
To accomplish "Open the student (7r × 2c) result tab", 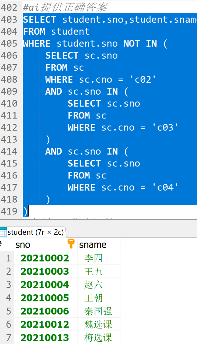I will pos(33,232).
